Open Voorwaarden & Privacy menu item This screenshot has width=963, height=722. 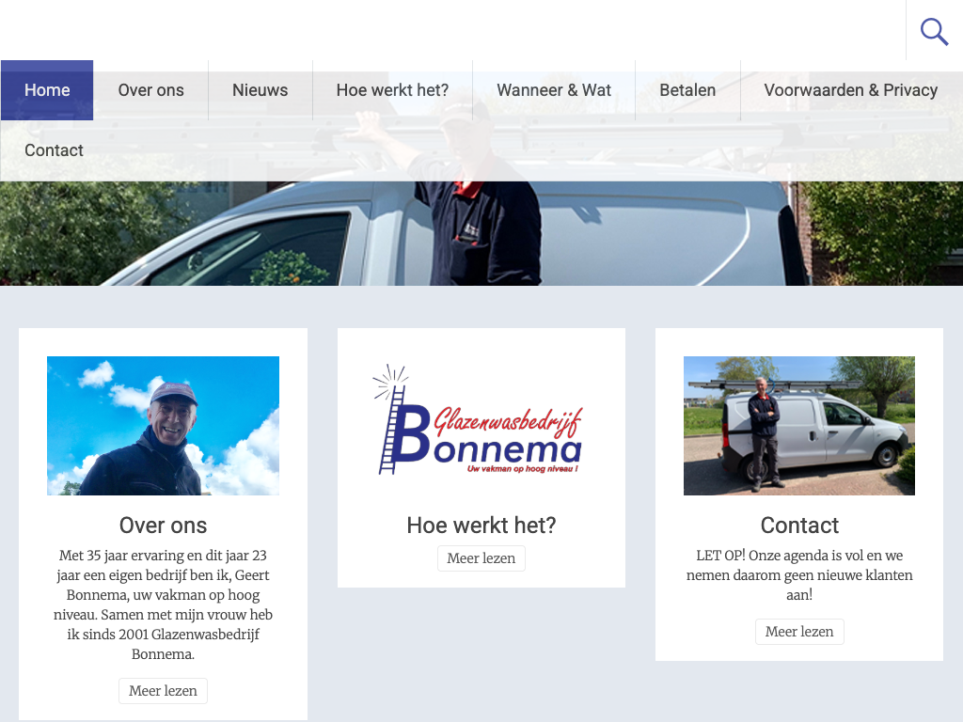(850, 90)
